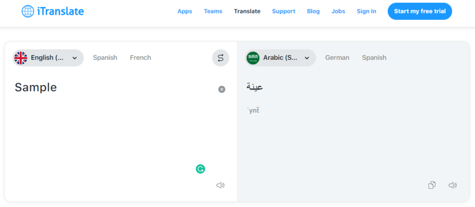Copy the Arabic translation

pos(432,185)
